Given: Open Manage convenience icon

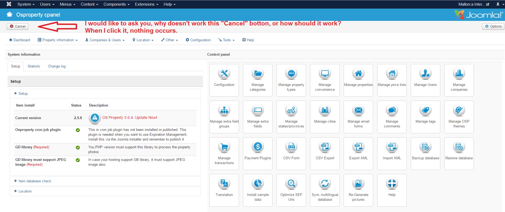Looking at the screenshot, I should pyautogui.click(x=325, y=80).
